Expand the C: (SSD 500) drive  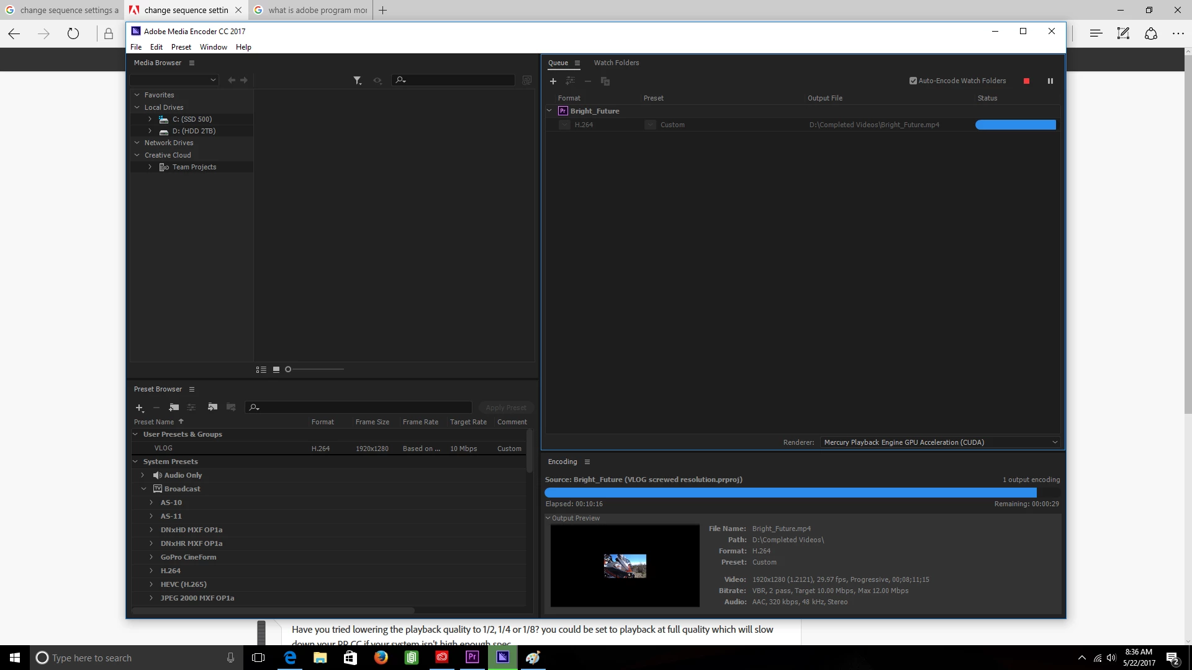pyautogui.click(x=150, y=119)
